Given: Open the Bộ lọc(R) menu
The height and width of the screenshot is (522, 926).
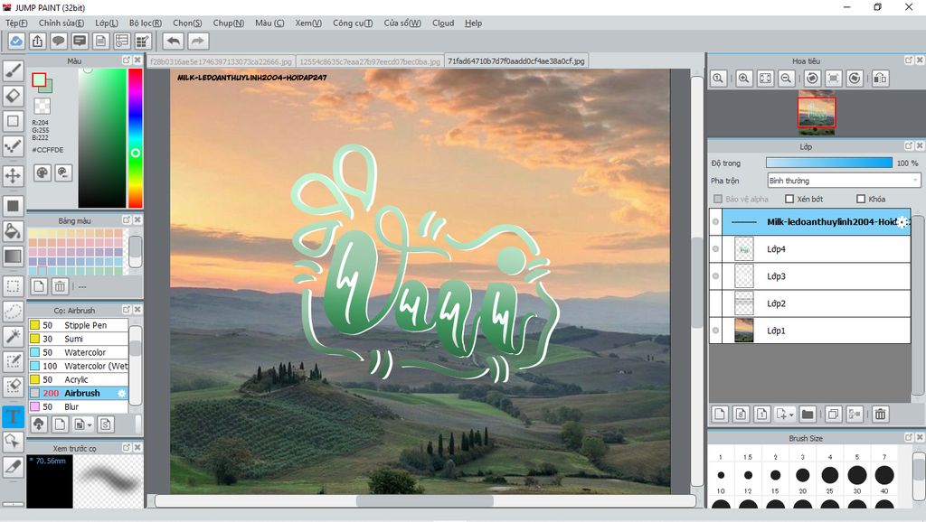Looking at the screenshot, I should pos(146,23).
